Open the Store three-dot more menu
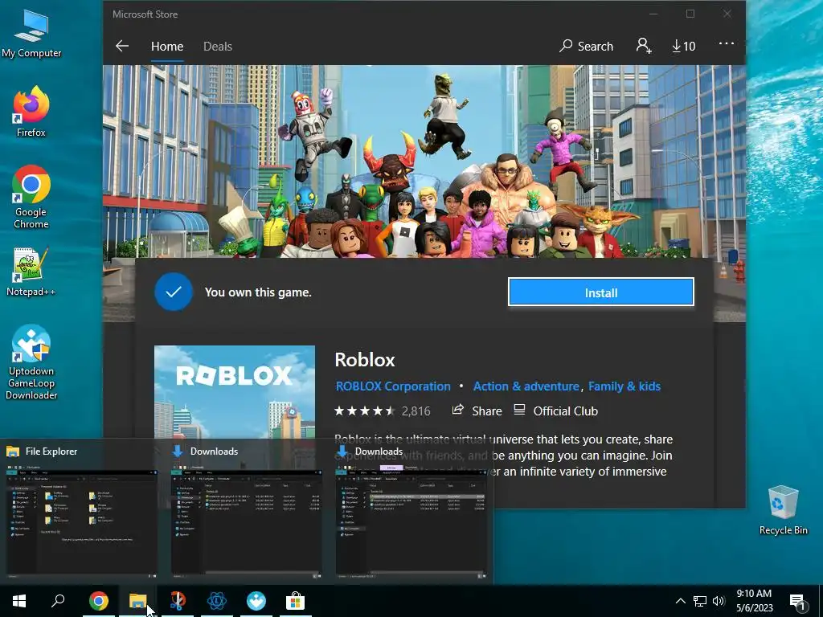The image size is (823, 617). click(x=726, y=43)
